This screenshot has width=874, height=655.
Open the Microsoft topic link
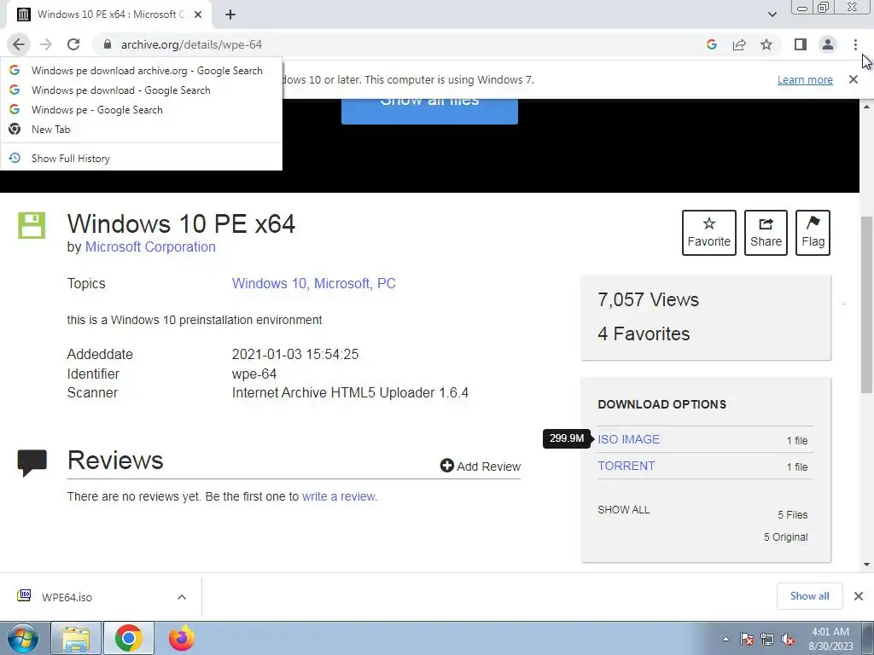pos(341,283)
